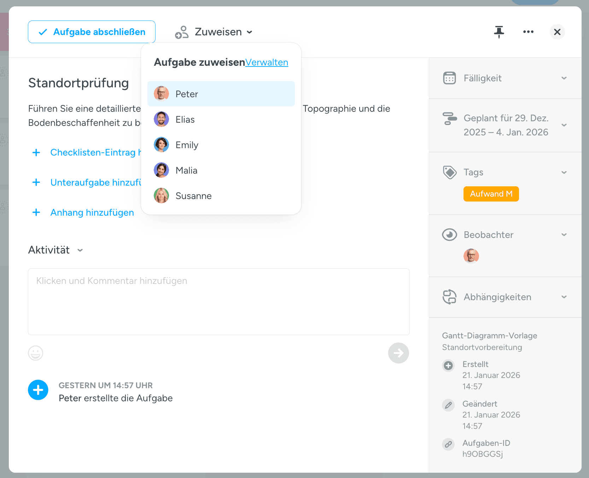
Task: Select Susanne in the assignee list
Action: 221,196
